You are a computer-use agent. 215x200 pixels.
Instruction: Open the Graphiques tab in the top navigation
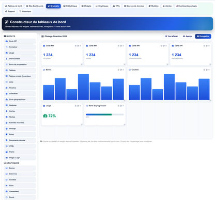tap(102, 6)
